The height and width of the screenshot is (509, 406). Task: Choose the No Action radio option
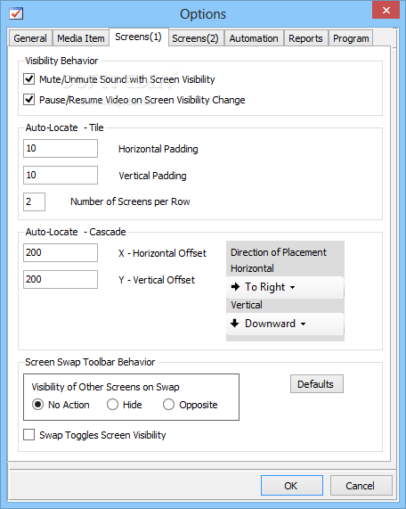[38, 405]
